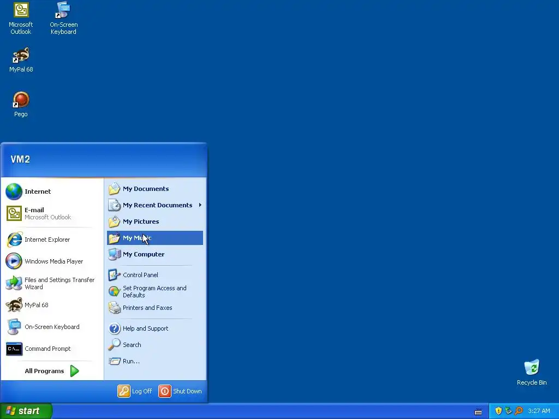This screenshot has height=419, width=559.
Task: Click the Internet Explorer label
Action: 47,240
